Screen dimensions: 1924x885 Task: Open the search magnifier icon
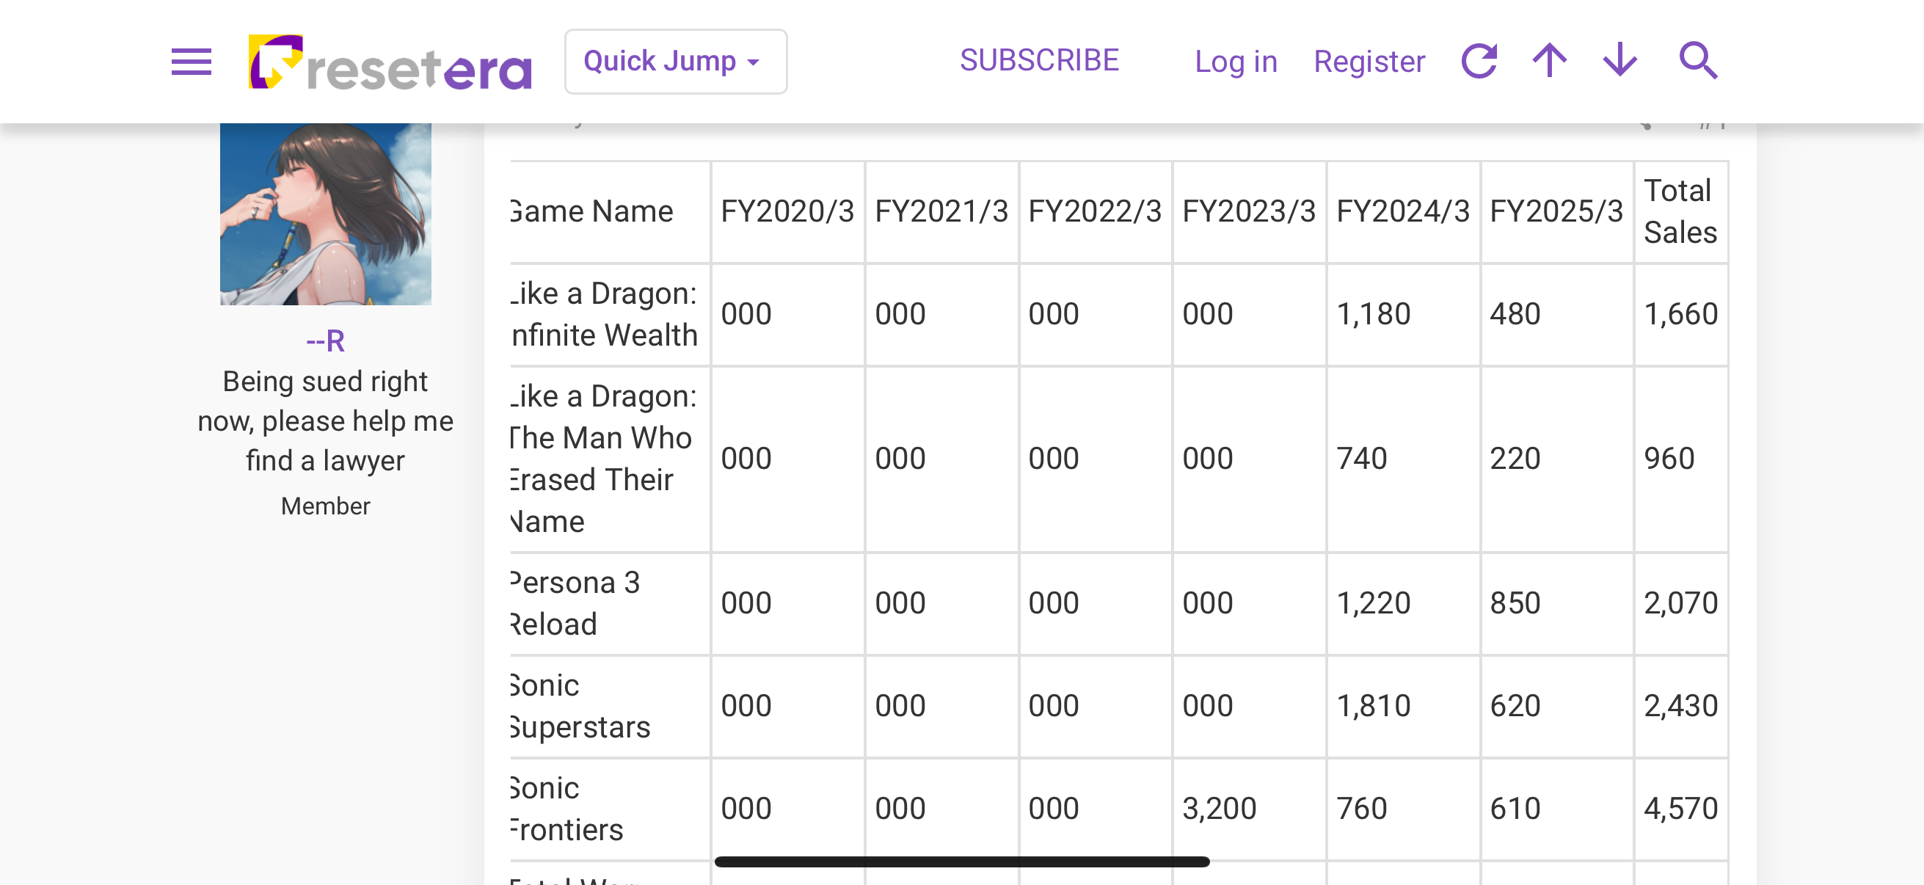(x=1699, y=61)
